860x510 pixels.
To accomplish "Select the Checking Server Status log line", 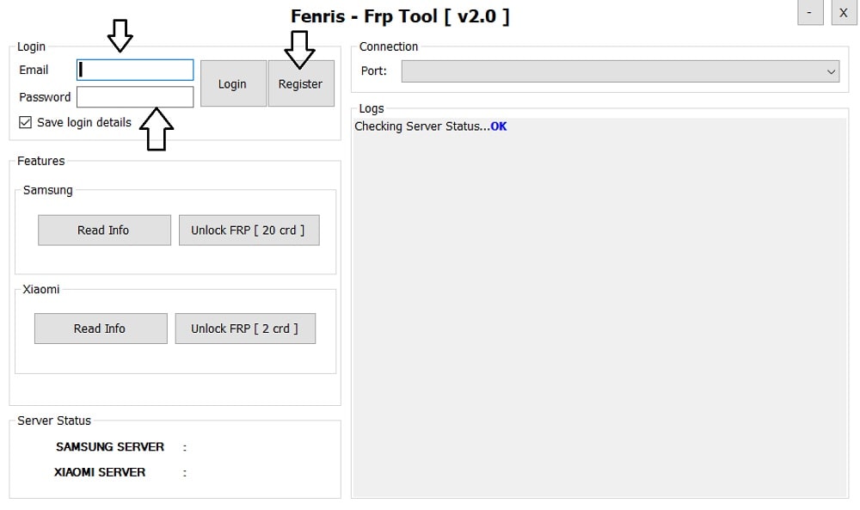I will click(x=430, y=126).
